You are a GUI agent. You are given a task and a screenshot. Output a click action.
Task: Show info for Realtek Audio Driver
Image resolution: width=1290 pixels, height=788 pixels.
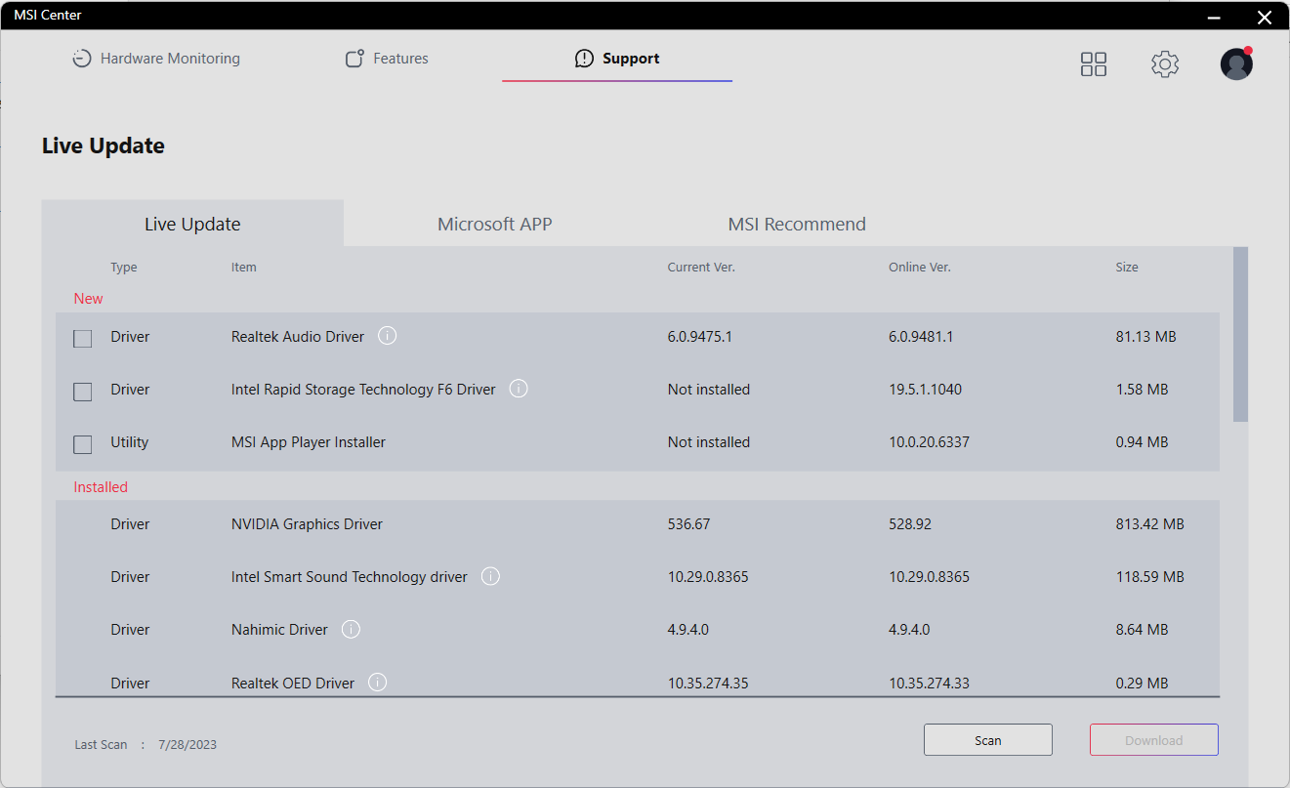(388, 336)
